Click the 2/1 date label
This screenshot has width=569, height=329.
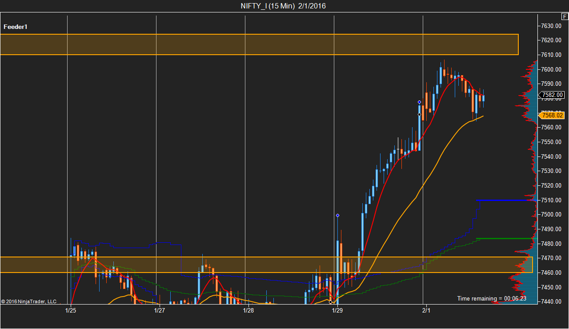click(x=426, y=310)
